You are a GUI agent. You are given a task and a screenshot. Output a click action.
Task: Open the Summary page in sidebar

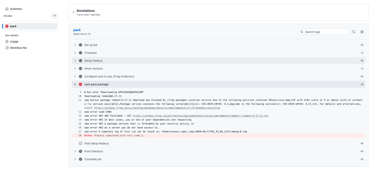(x=16, y=9)
